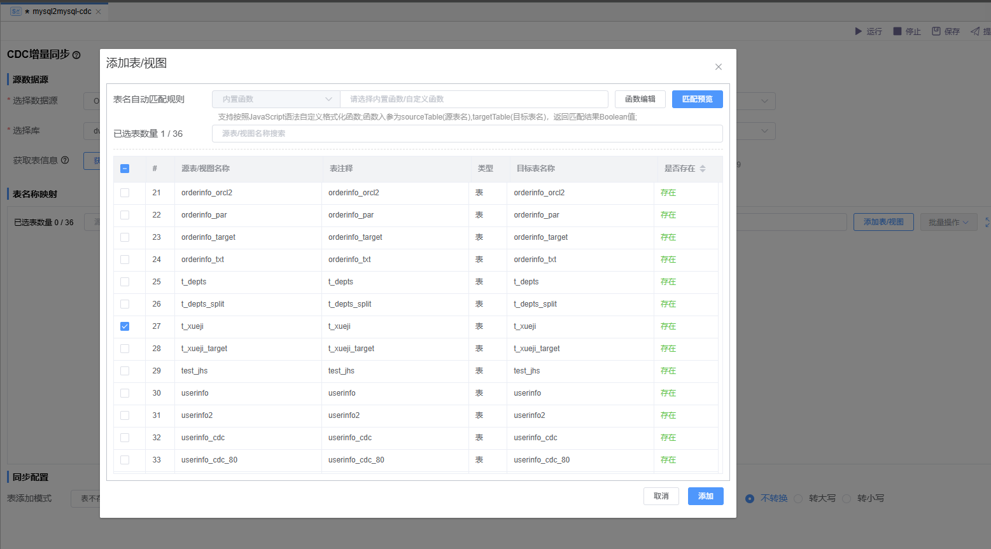Close the mysql2mysql-cdc tab
The width and height of the screenshot is (991, 549).
tap(98, 11)
